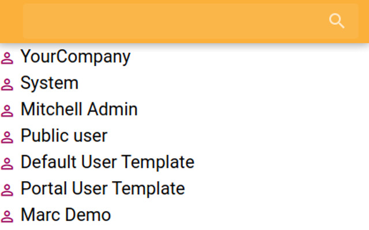
Task: Click person icon beside YourCompany
Action: click(7, 58)
